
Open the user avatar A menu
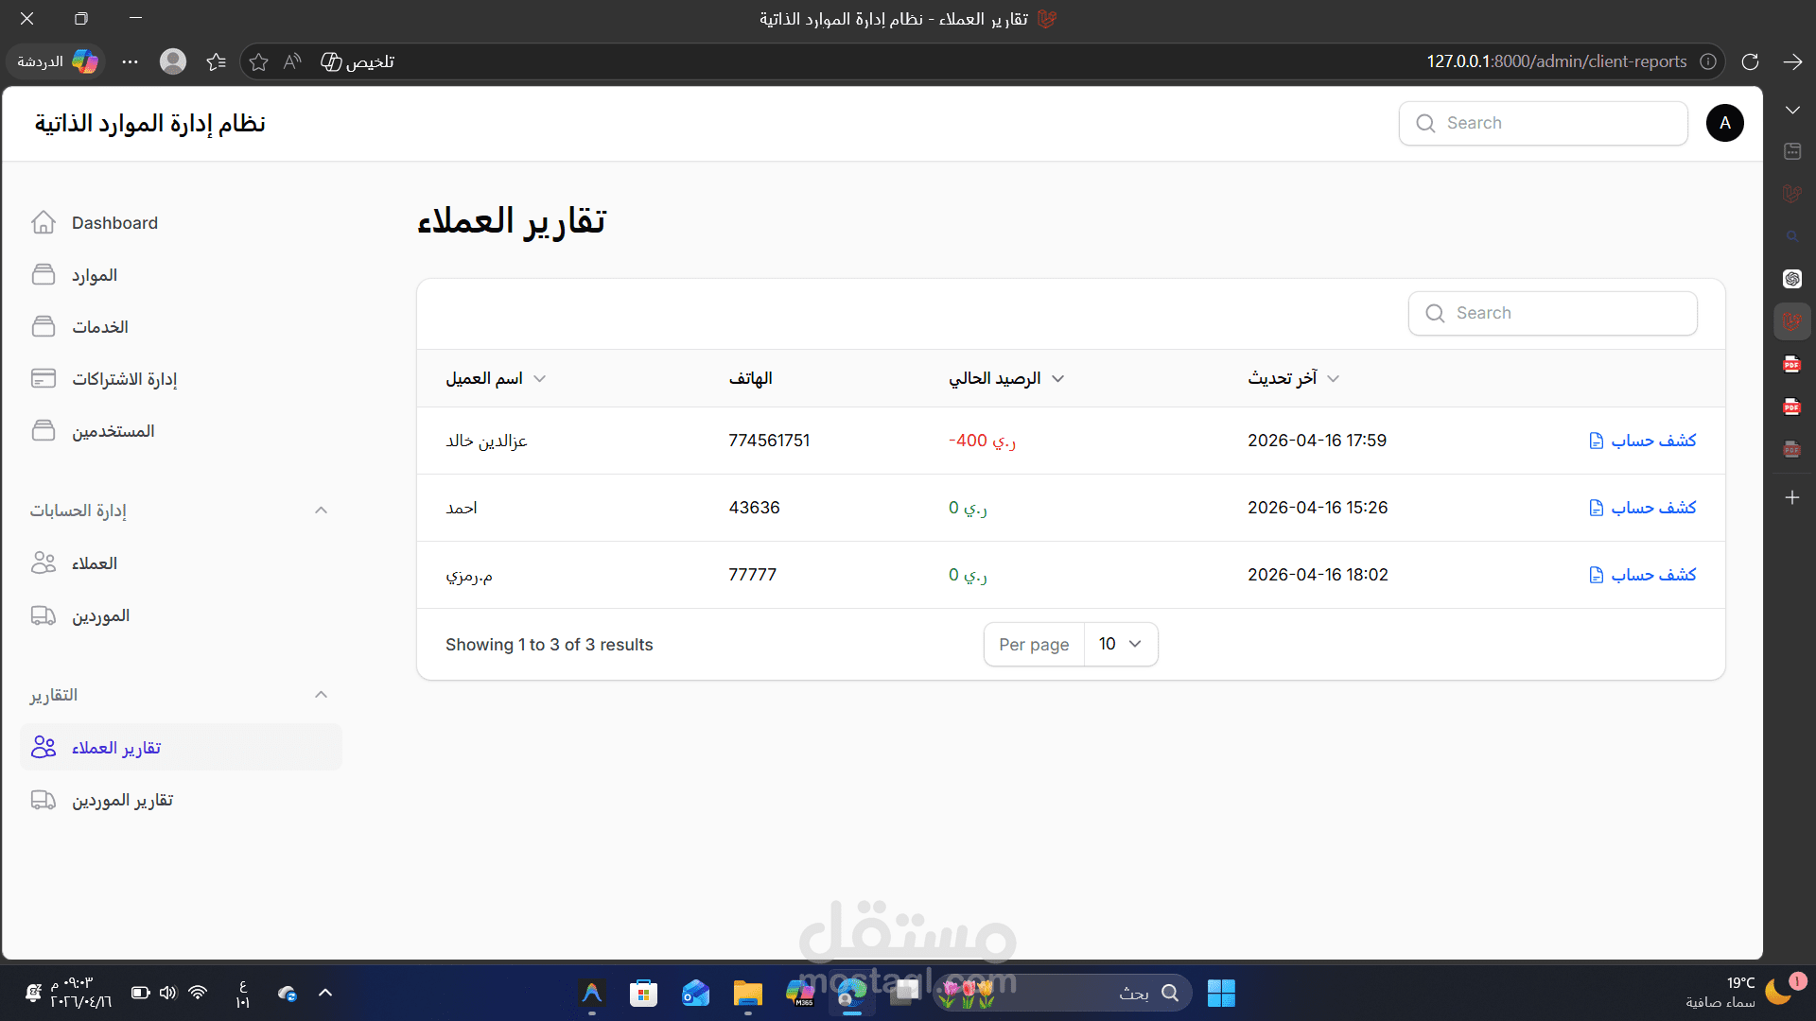(x=1724, y=123)
